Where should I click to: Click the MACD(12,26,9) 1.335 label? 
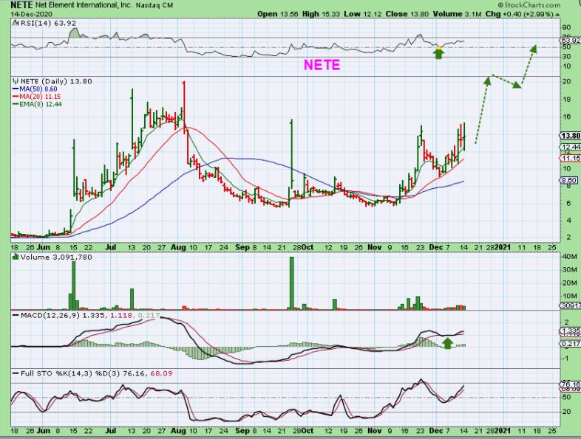coord(63,315)
